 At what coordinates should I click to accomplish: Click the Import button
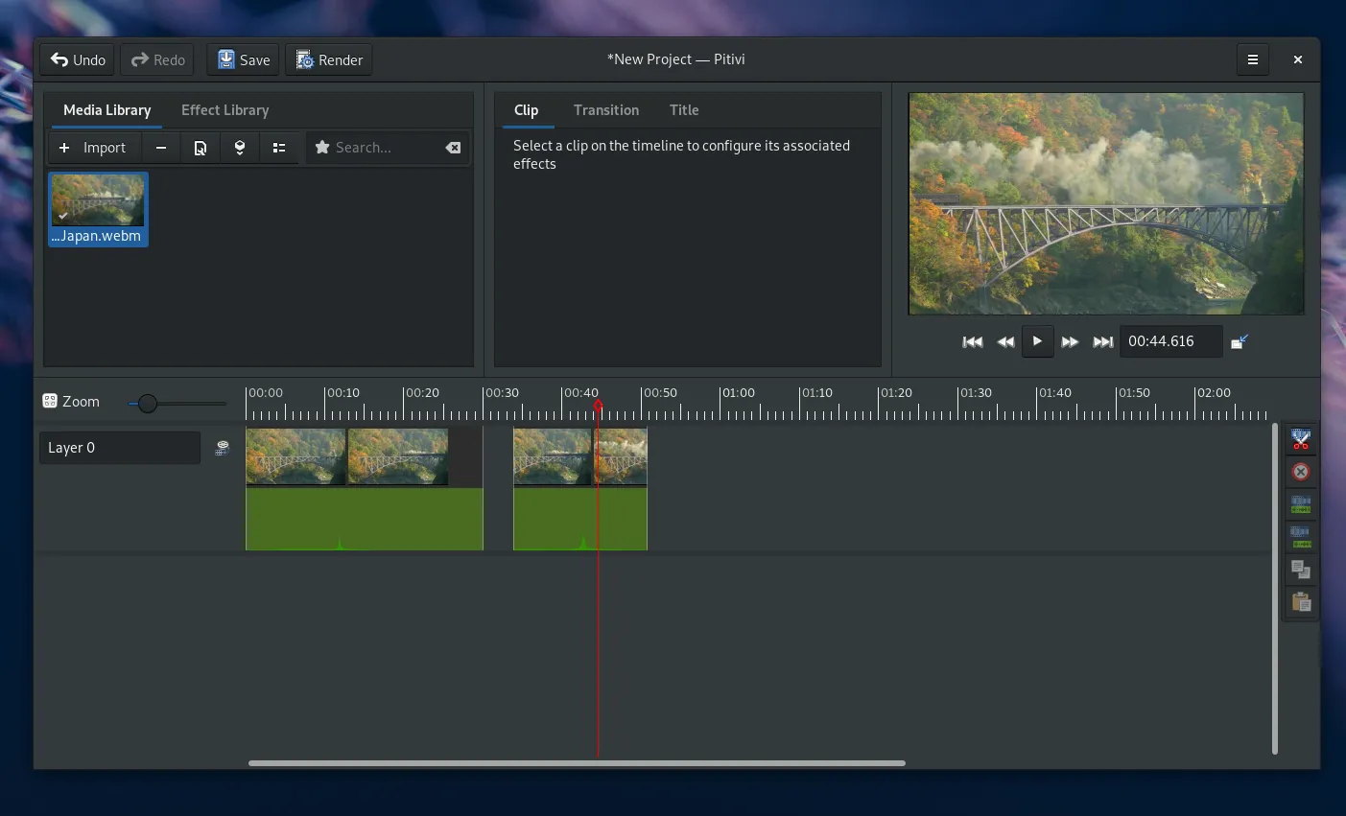(93, 148)
